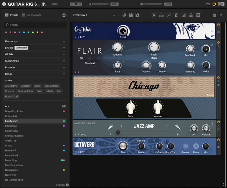The image size is (227, 188).
Task: Filter presets by the yellow color dot
Action: click(37, 32)
